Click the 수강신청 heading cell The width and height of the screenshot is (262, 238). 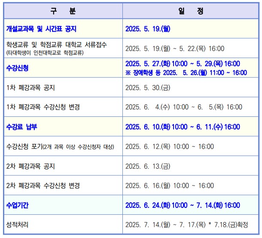click(x=18, y=68)
